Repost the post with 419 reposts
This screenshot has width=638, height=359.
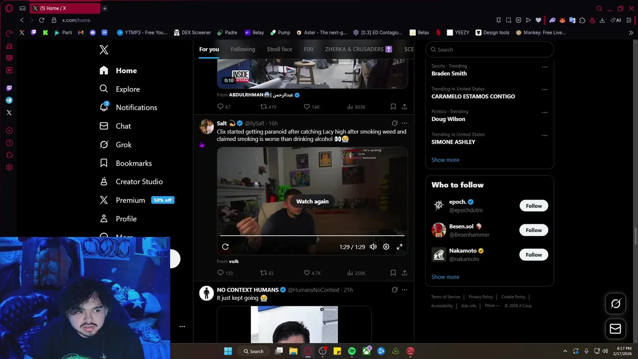click(268, 107)
